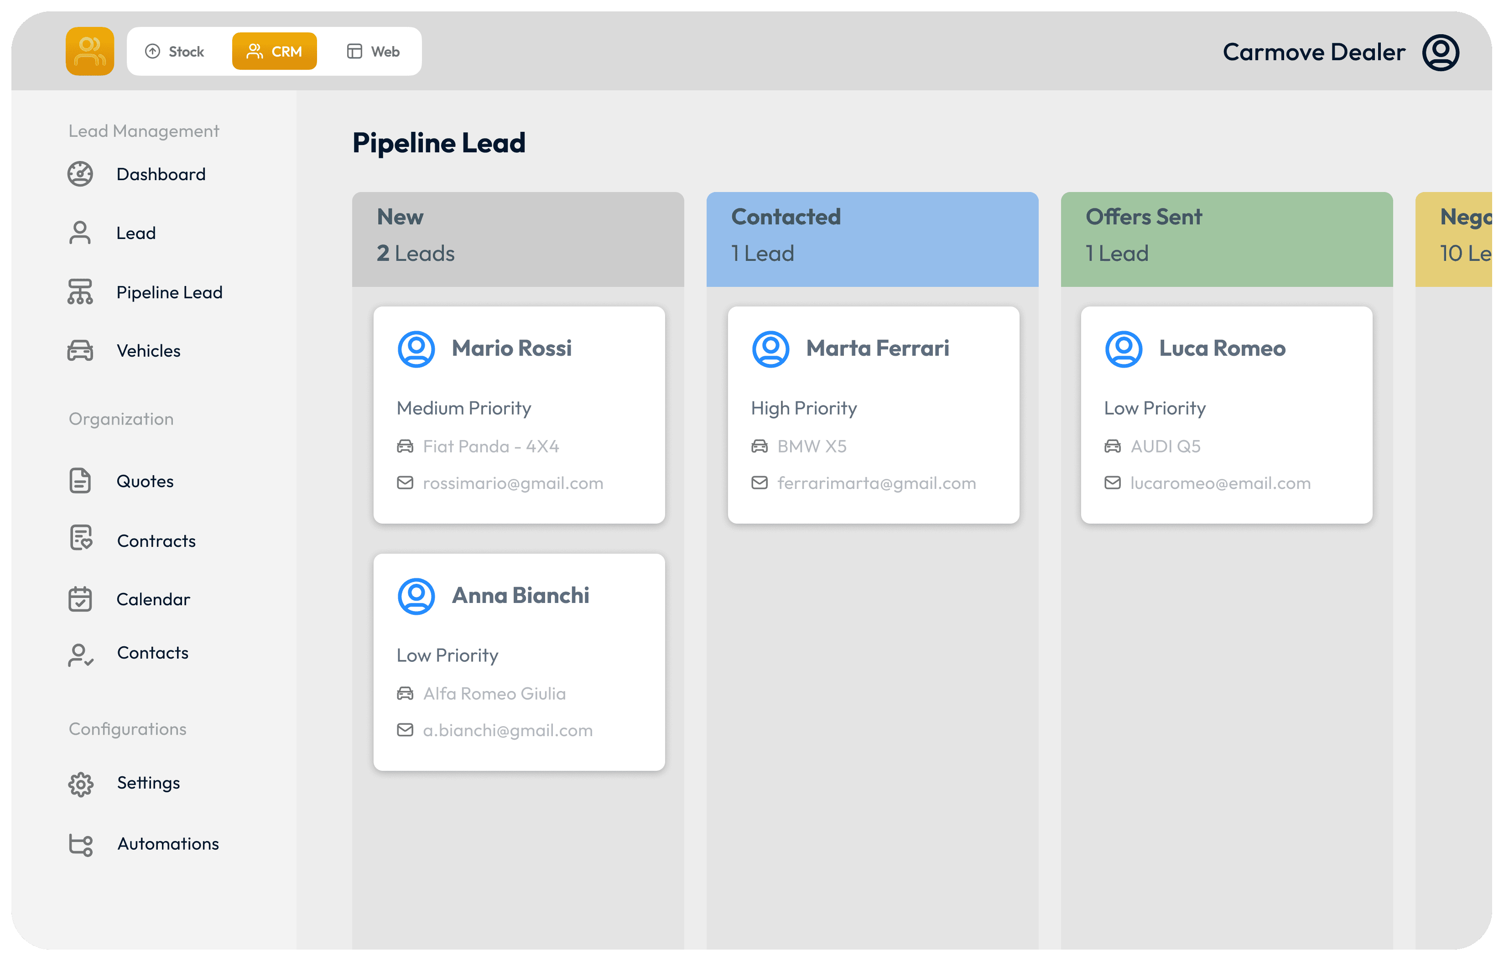Select the CRM tab
Screen dimensions: 1504x961
tap(274, 51)
